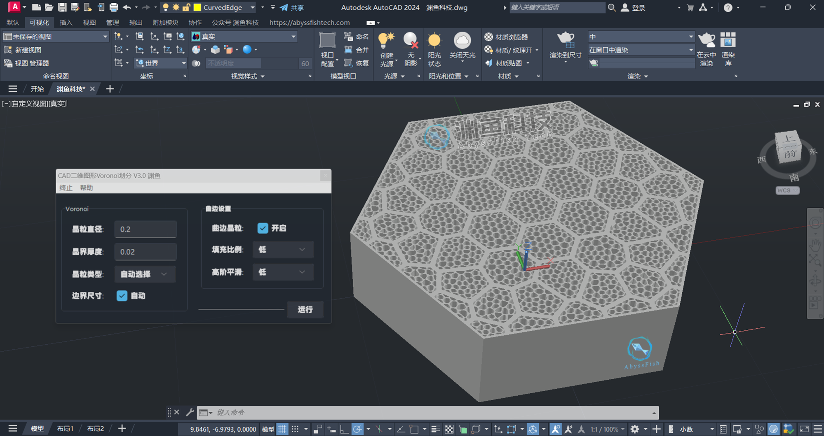Click the 登录 sign-in button
The image size is (824, 436).
pos(634,7)
